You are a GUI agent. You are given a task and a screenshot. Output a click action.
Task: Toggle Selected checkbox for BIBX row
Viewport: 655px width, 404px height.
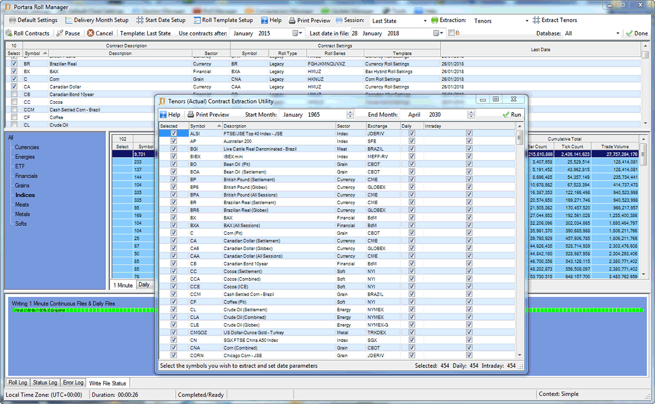click(174, 156)
